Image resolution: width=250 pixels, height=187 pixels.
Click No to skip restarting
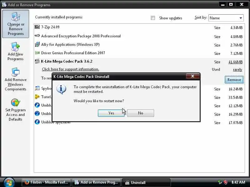click(140, 113)
